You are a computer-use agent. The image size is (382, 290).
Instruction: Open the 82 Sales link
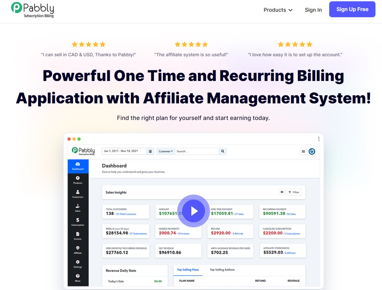(x=291, y=214)
